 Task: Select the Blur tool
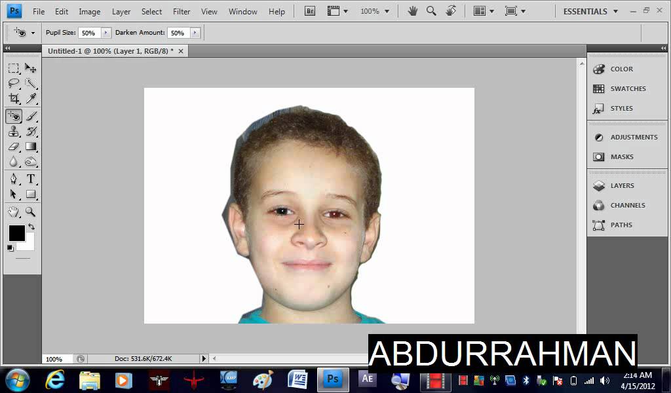tap(14, 162)
